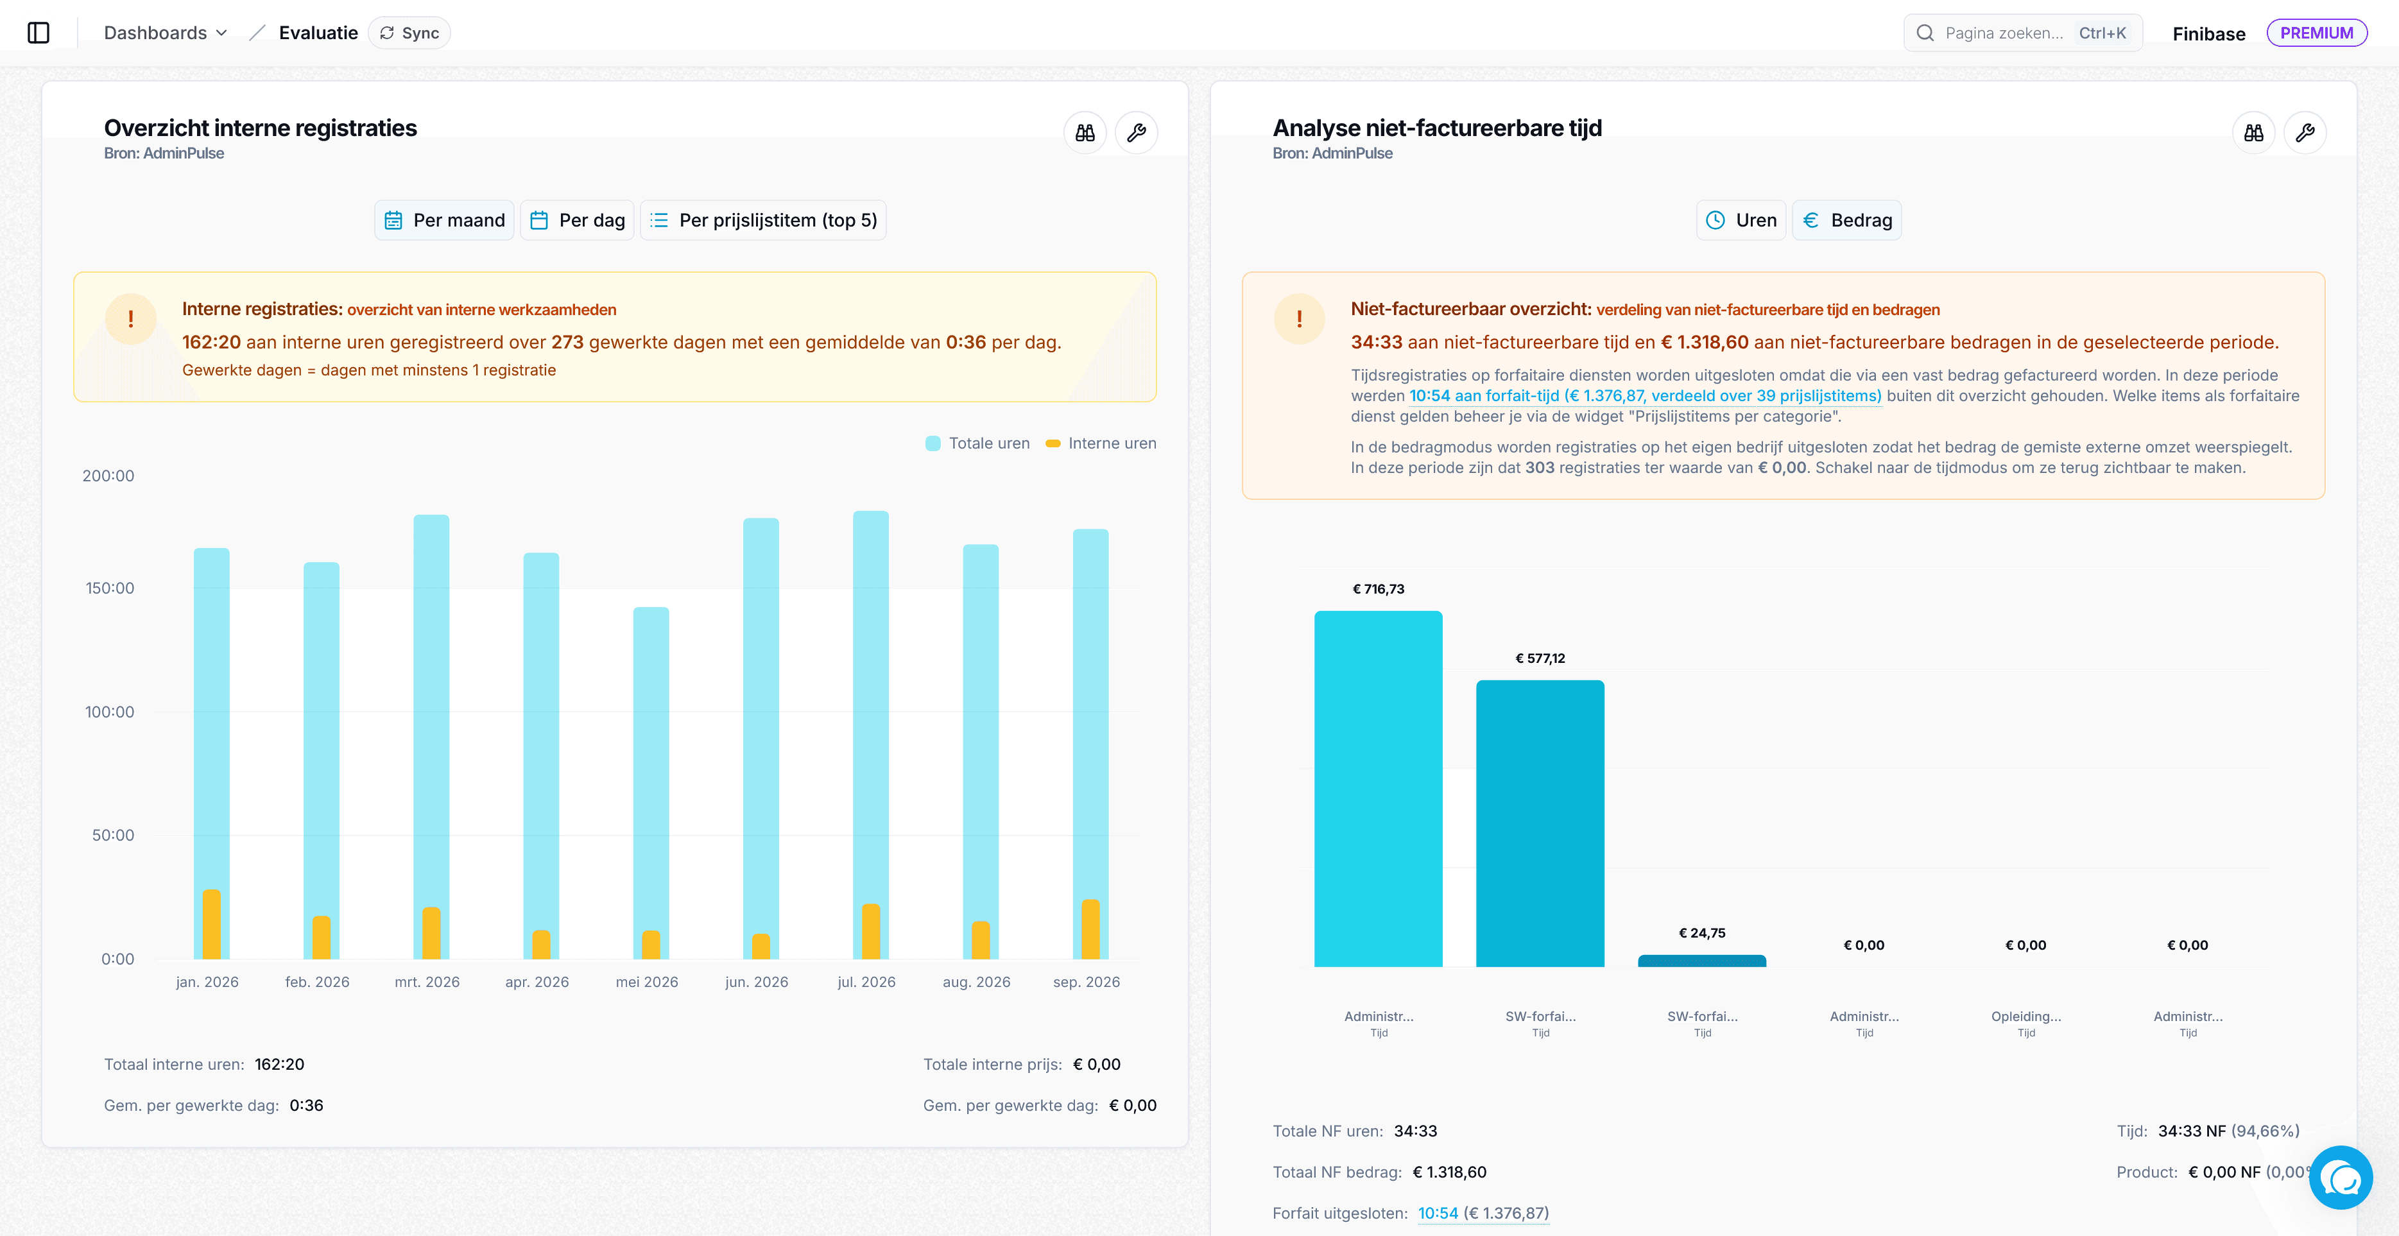Click the Tijd 34:33 NF (94,66%) value
The image size is (2399, 1236).
click(x=2228, y=1131)
